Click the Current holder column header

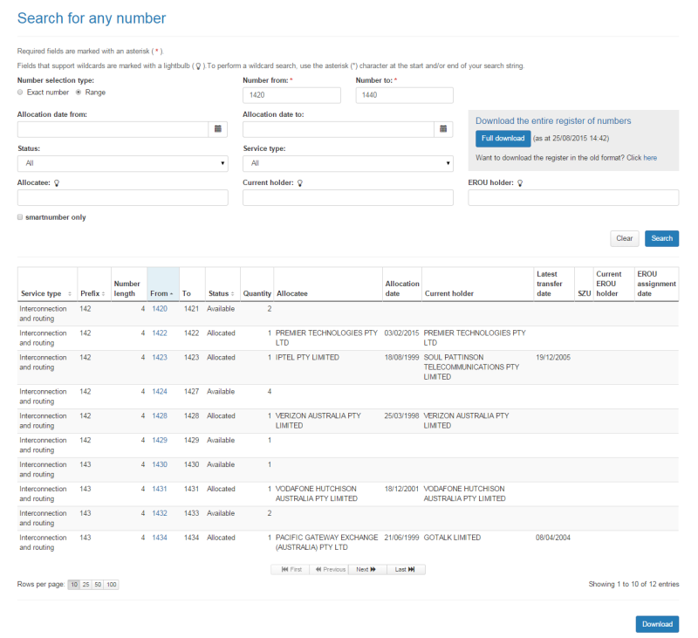[x=477, y=285]
